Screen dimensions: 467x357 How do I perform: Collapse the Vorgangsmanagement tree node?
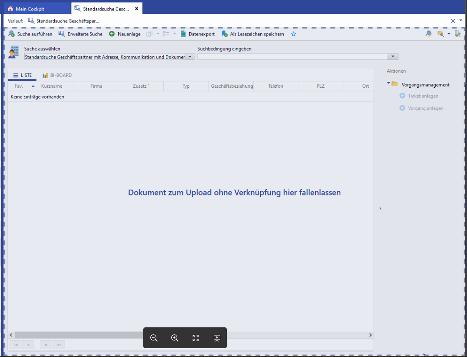pos(388,84)
